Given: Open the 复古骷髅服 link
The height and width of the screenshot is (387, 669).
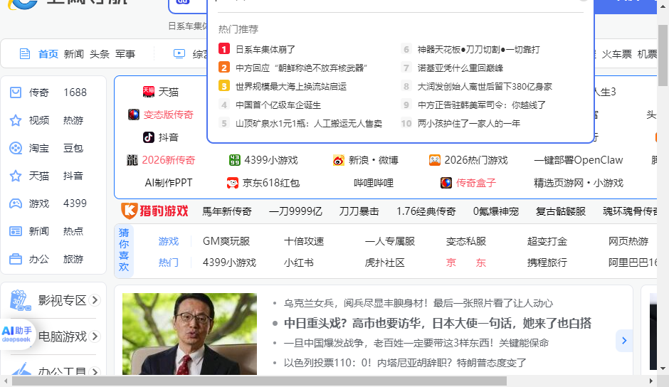Looking at the screenshot, I should (x=561, y=211).
